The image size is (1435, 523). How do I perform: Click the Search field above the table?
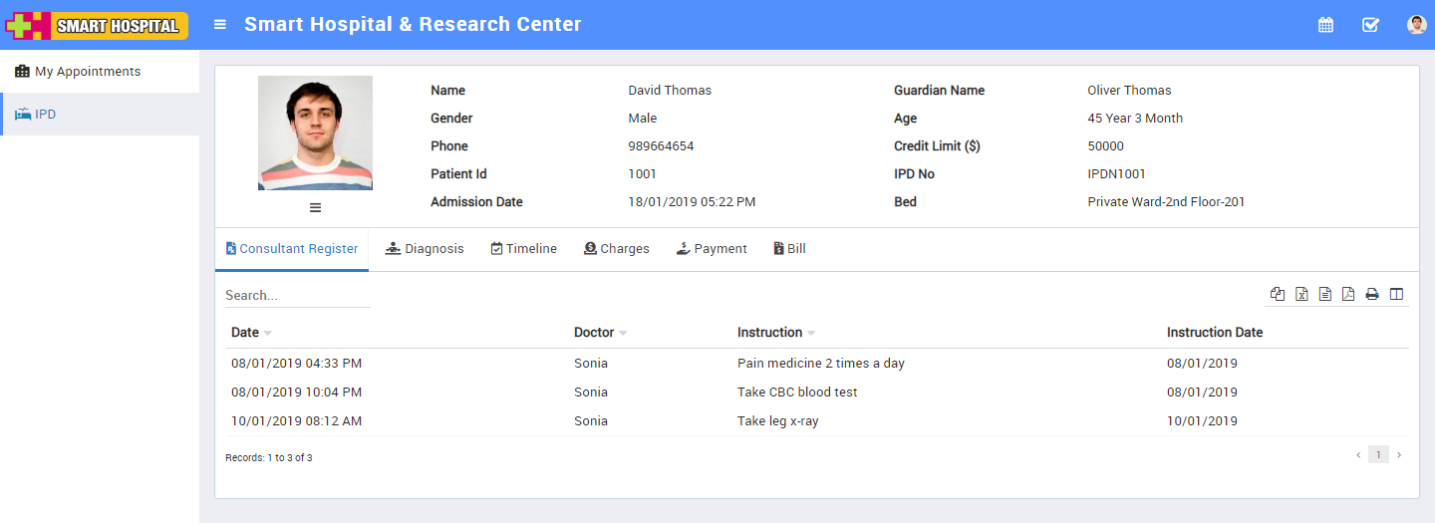[297, 296]
